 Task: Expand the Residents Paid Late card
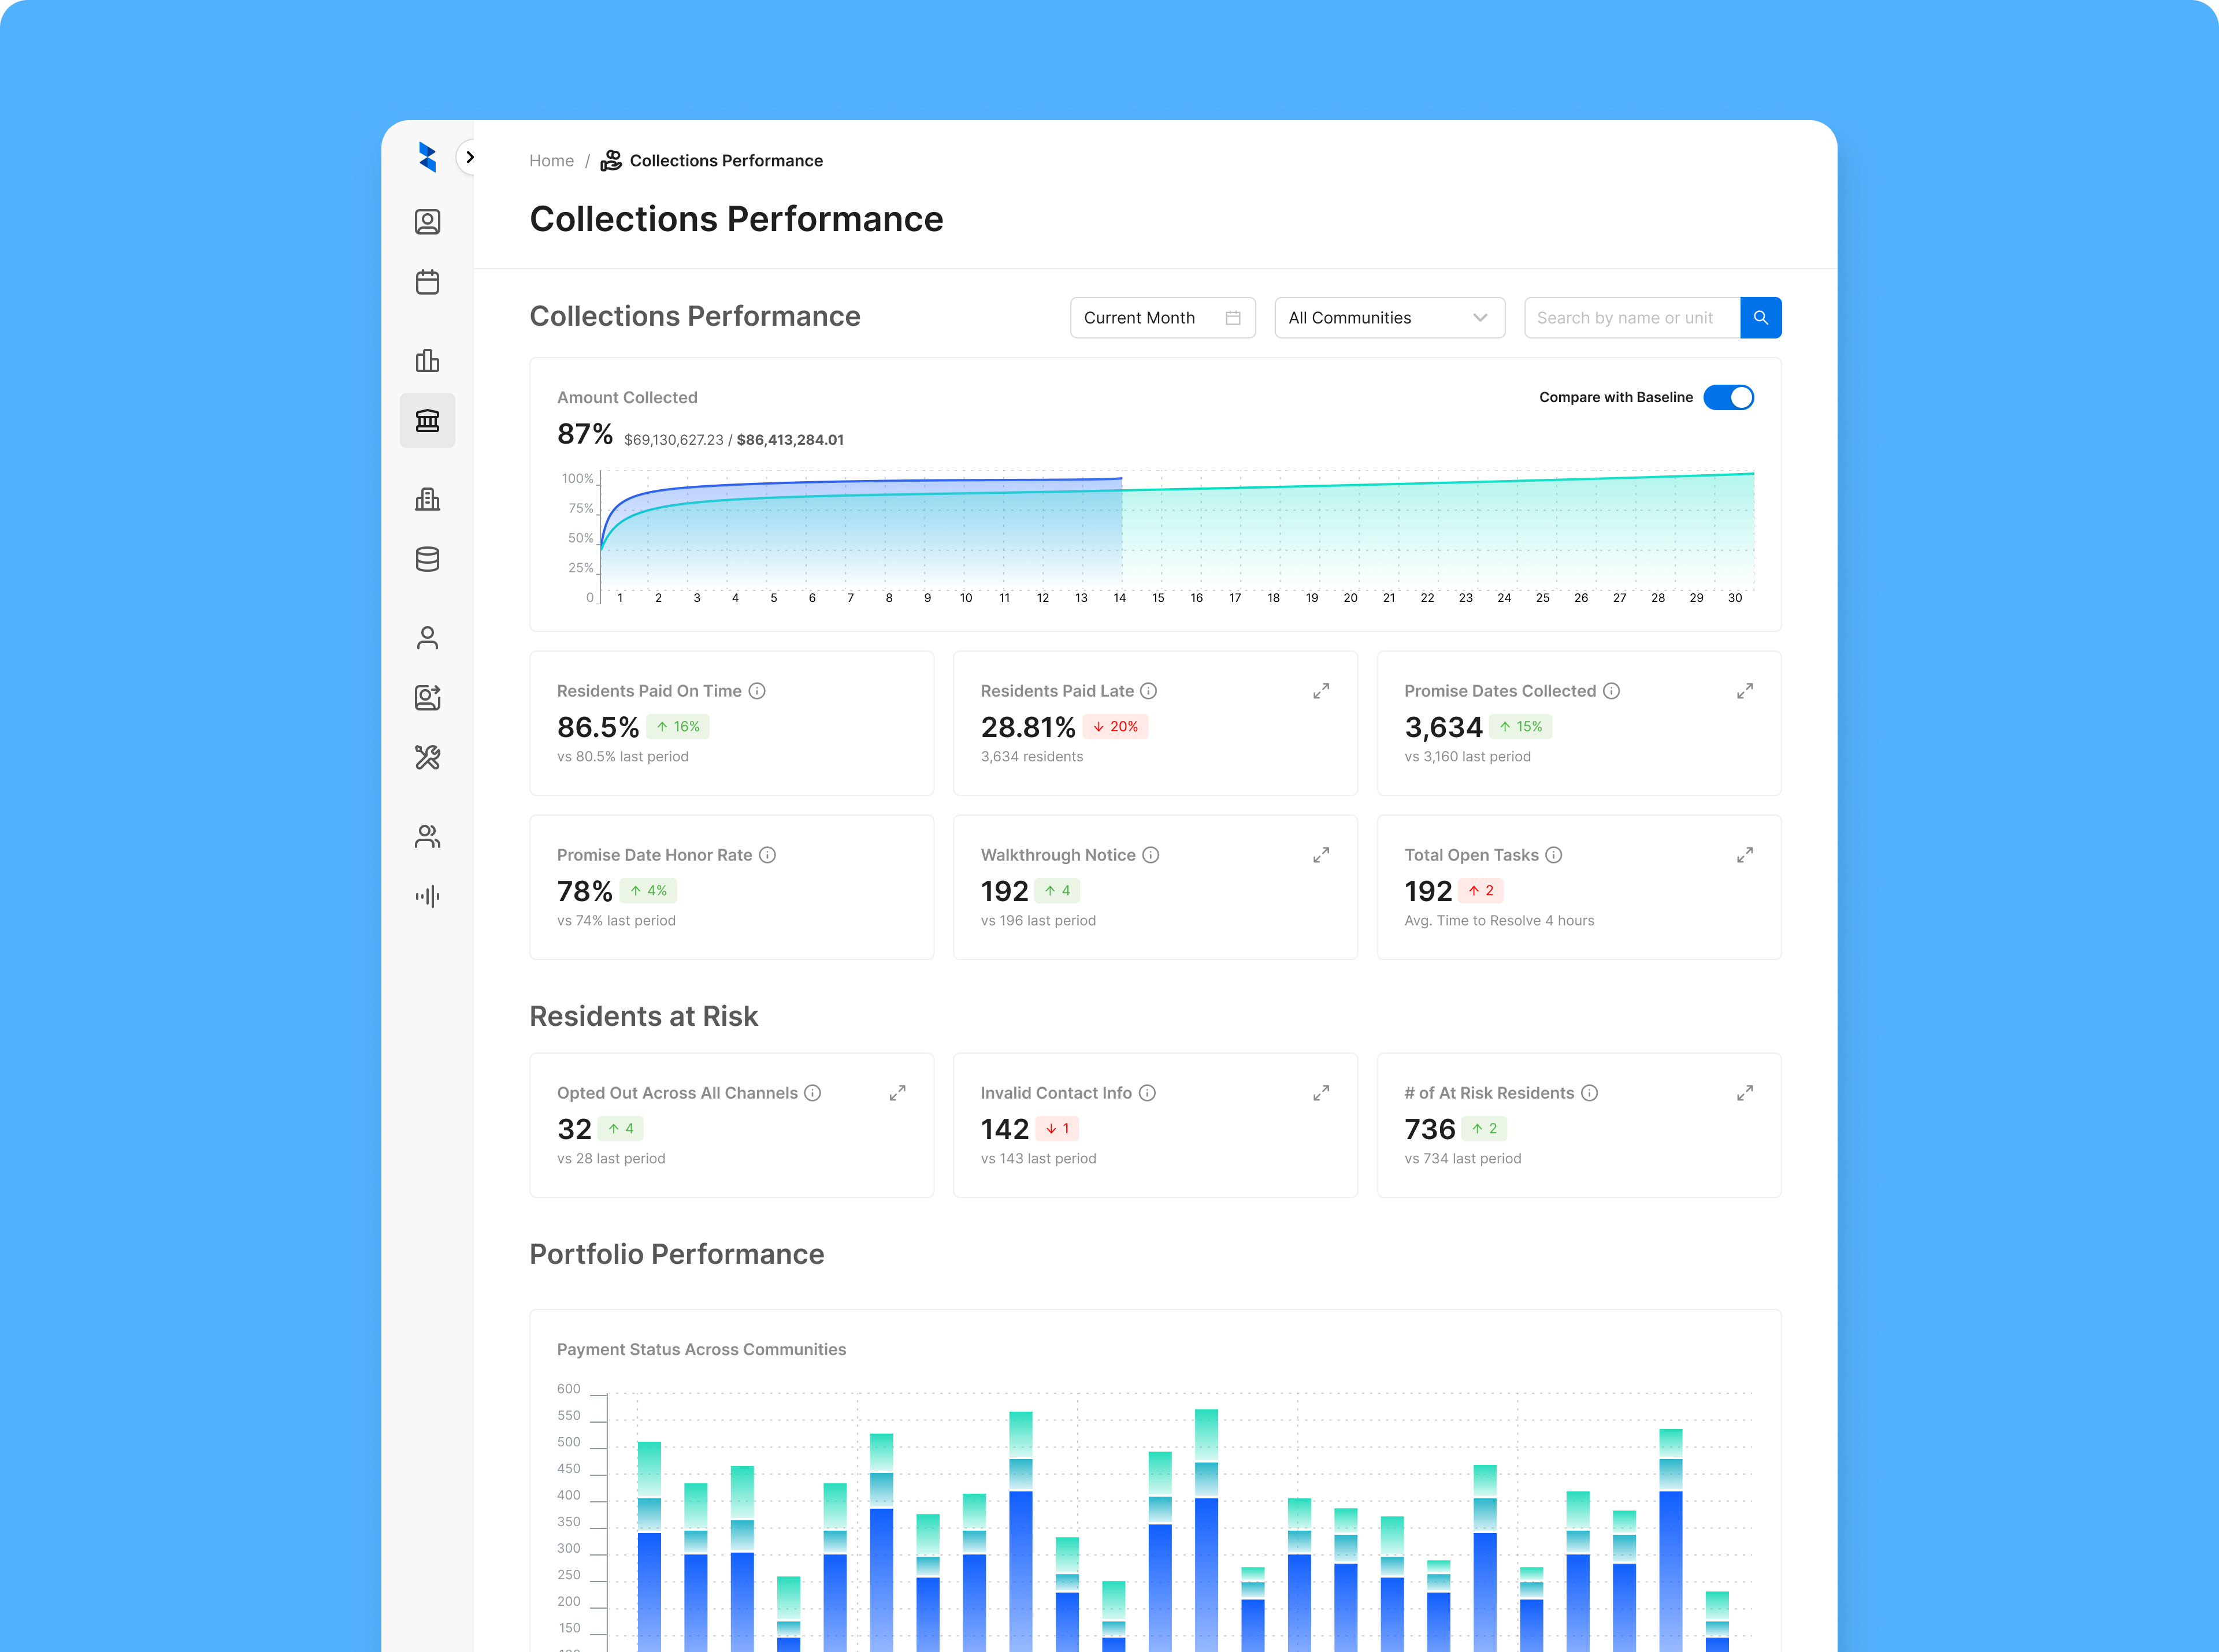1320,690
